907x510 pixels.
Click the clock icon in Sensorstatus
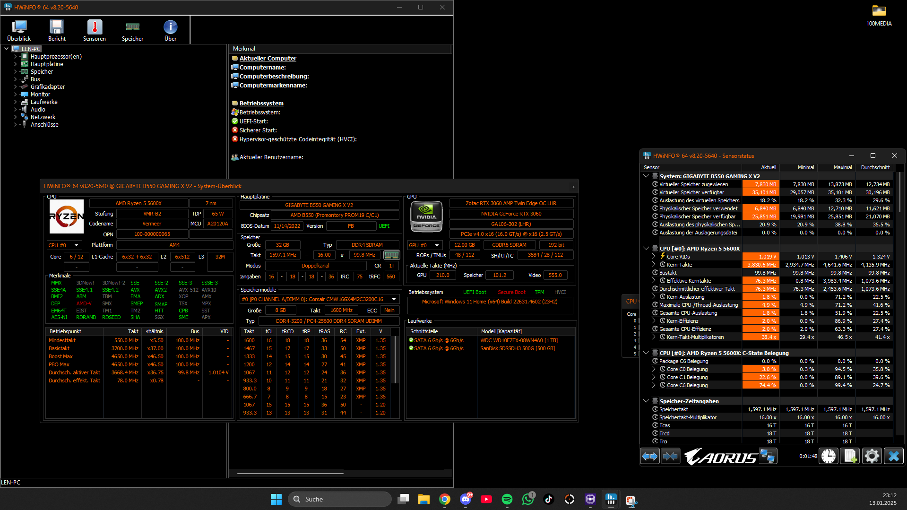tap(829, 456)
